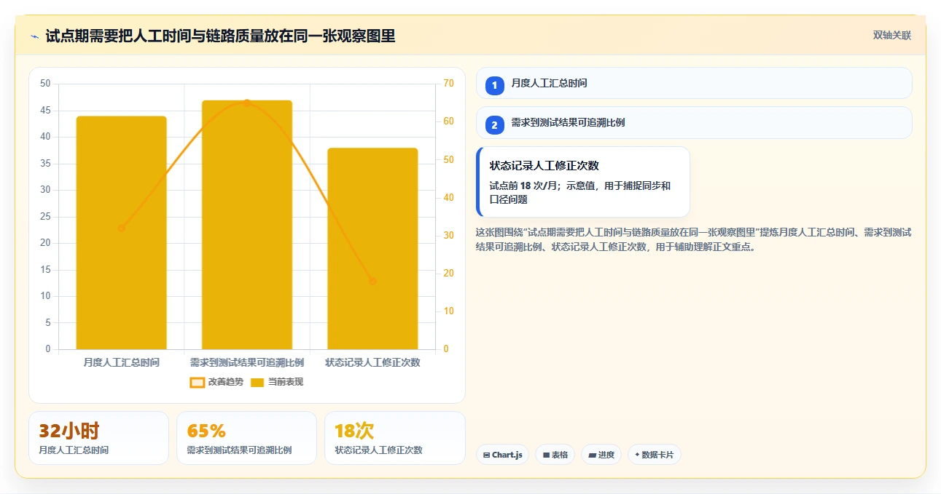Toggle the 改善趋势 legend entry
Screen dimensions: 941x494
point(216,382)
